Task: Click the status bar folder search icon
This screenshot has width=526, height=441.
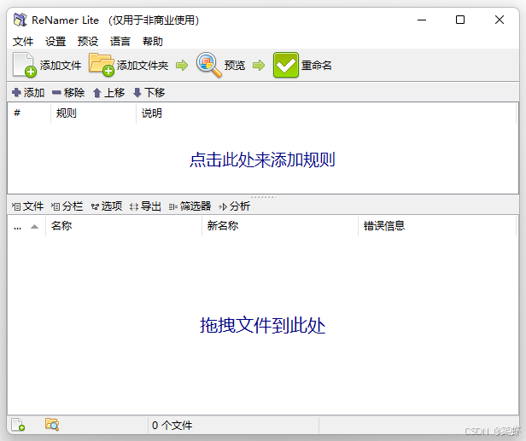Action: [52, 424]
